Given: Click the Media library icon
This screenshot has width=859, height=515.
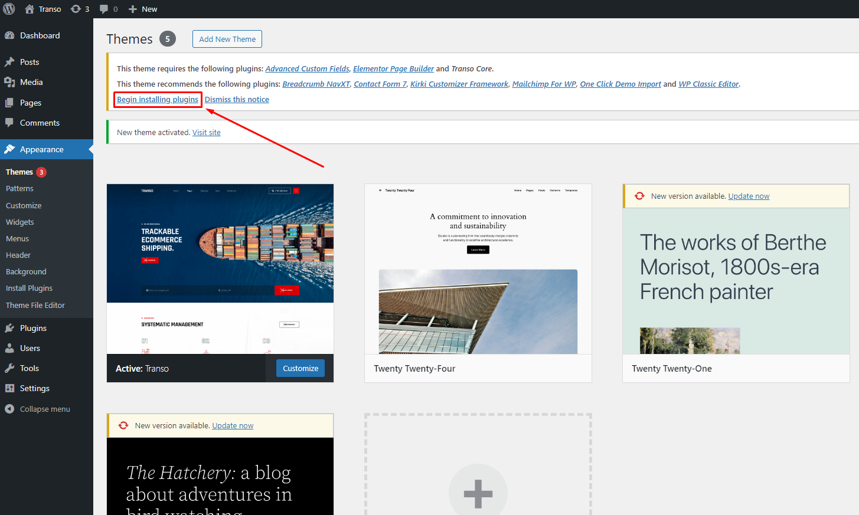Looking at the screenshot, I should (x=9, y=82).
